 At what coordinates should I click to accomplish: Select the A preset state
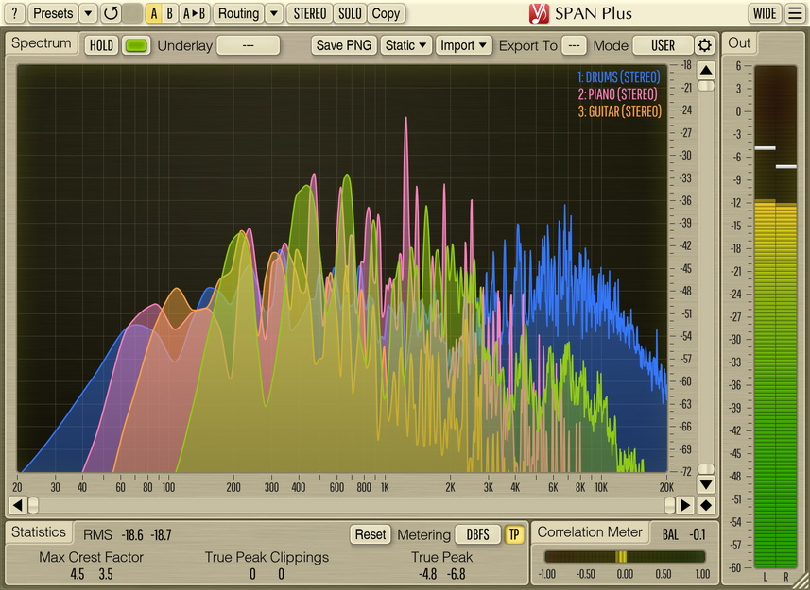153,13
